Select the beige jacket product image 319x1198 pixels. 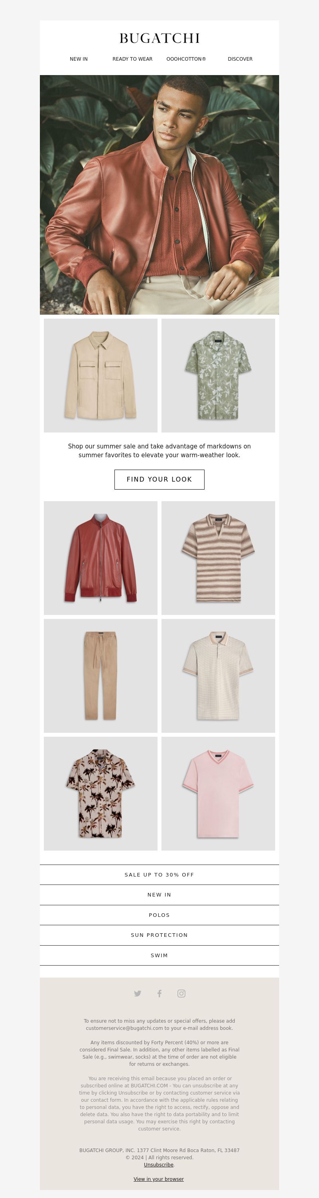pyautogui.click(x=101, y=375)
